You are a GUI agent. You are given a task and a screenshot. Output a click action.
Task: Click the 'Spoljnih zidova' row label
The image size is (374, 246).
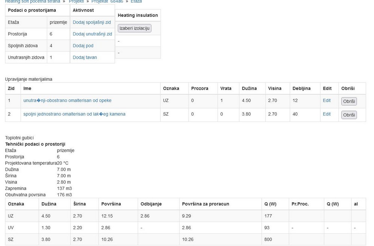tap(23, 46)
